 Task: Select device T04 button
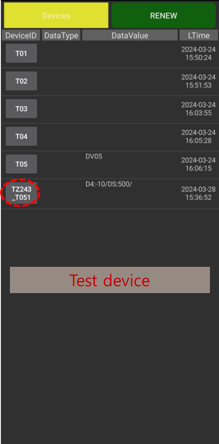pos(21,137)
